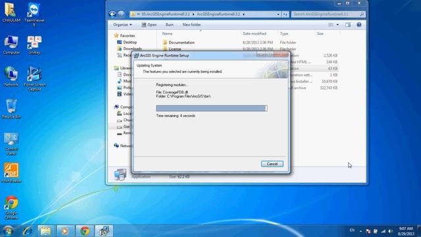Click the network signal tray icon
This screenshot has width=421, height=237.
pos(383,231)
